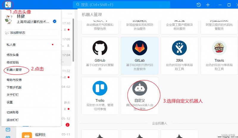238x138 pixels.
Task: Open the chat labelled 昨天
Action: point(66,106)
